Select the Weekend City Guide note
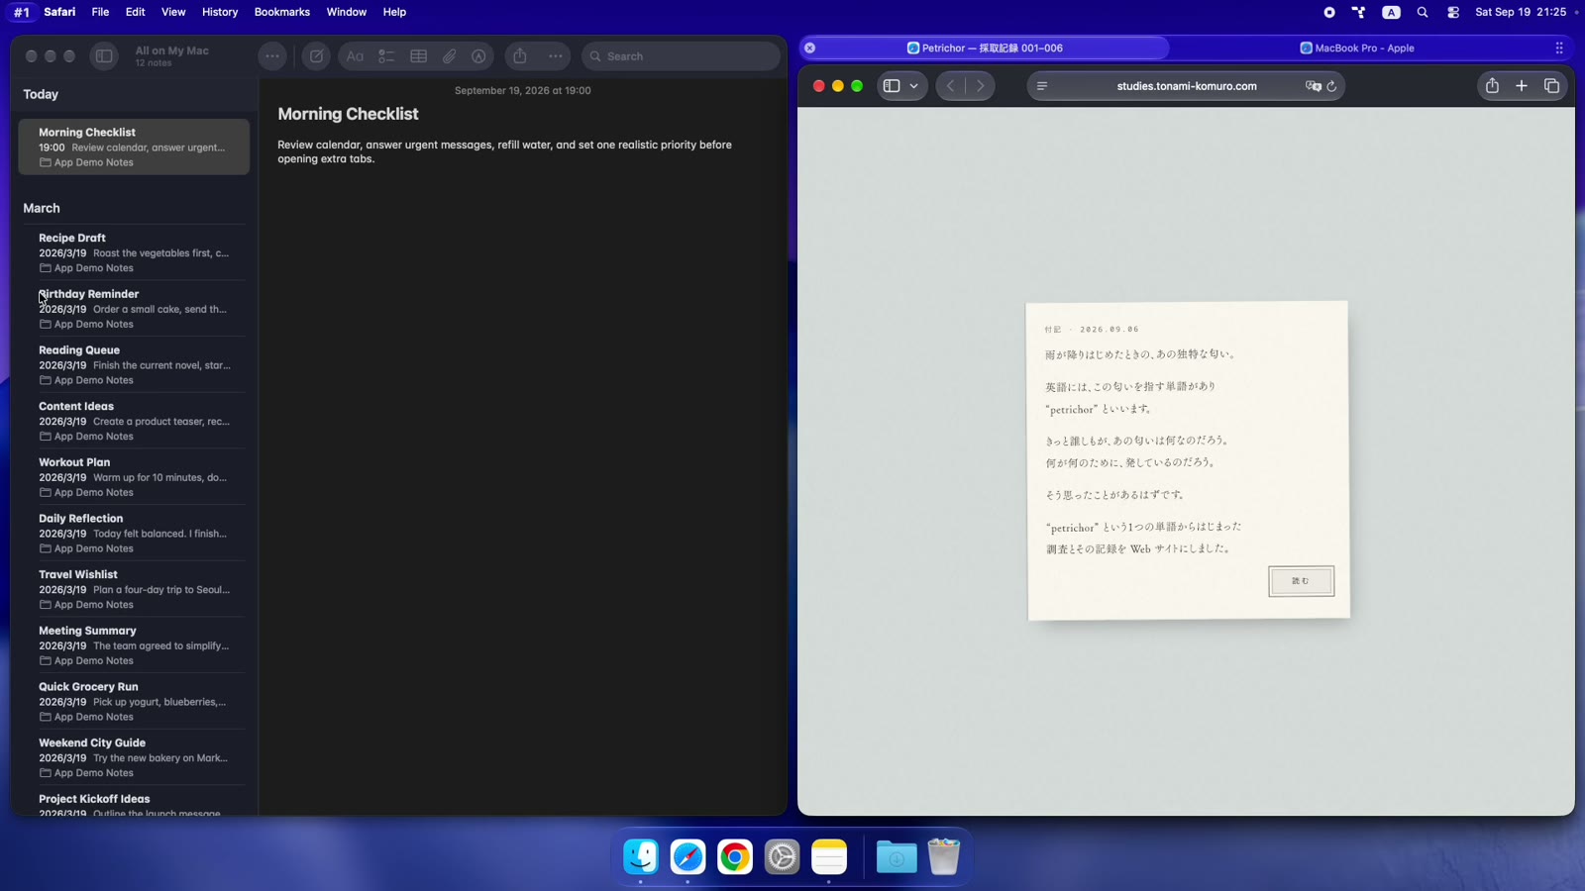The height and width of the screenshot is (891, 1585). point(134,757)
